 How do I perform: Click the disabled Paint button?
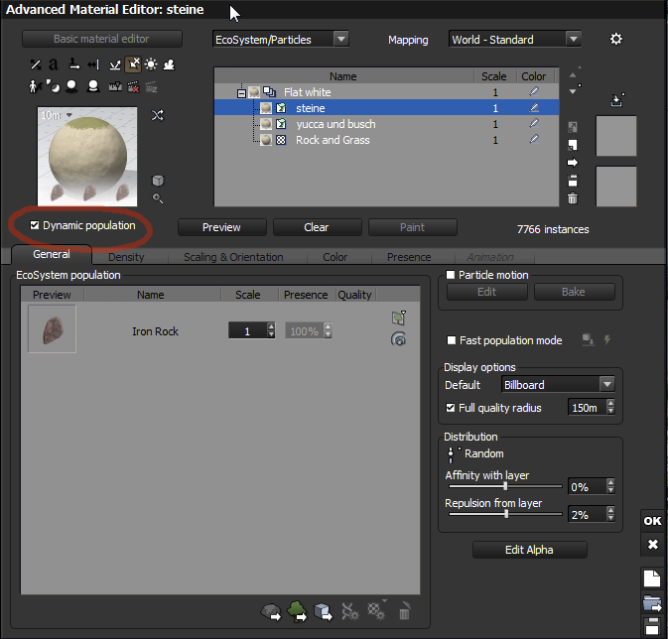coord(412,227)
